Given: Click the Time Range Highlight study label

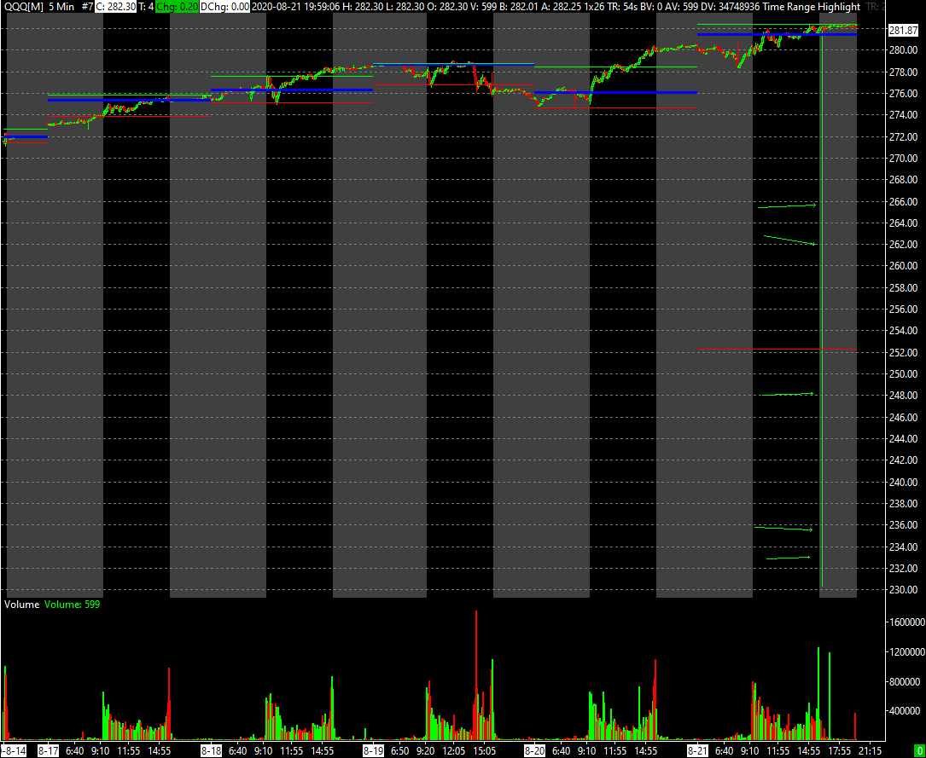Looking at the screenshot, I should [x=812, y=7].
